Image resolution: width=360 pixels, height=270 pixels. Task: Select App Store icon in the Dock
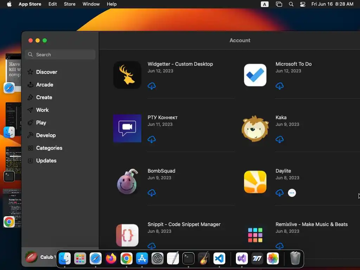pos(142,258)
